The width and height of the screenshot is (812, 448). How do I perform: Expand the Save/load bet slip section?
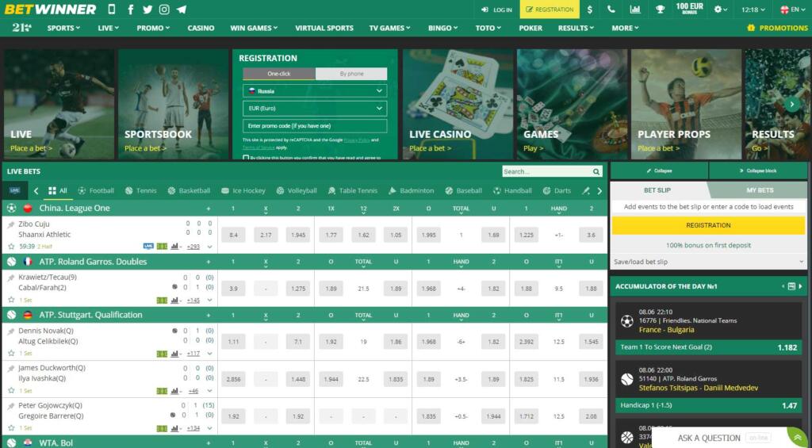click(x=708, y=262)
